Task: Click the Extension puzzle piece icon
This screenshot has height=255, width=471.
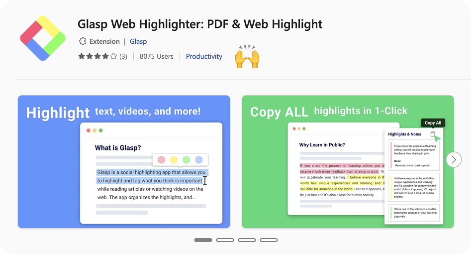Action: click(83, 41)
